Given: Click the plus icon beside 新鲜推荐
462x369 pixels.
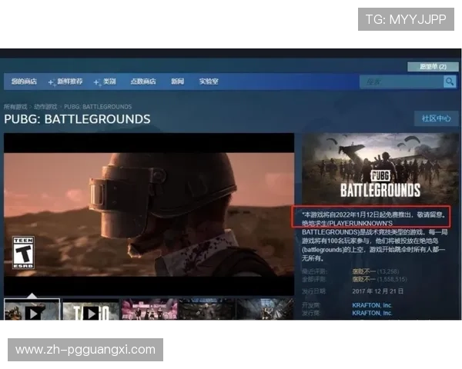Looking at the screenshot, I should 52,82.
